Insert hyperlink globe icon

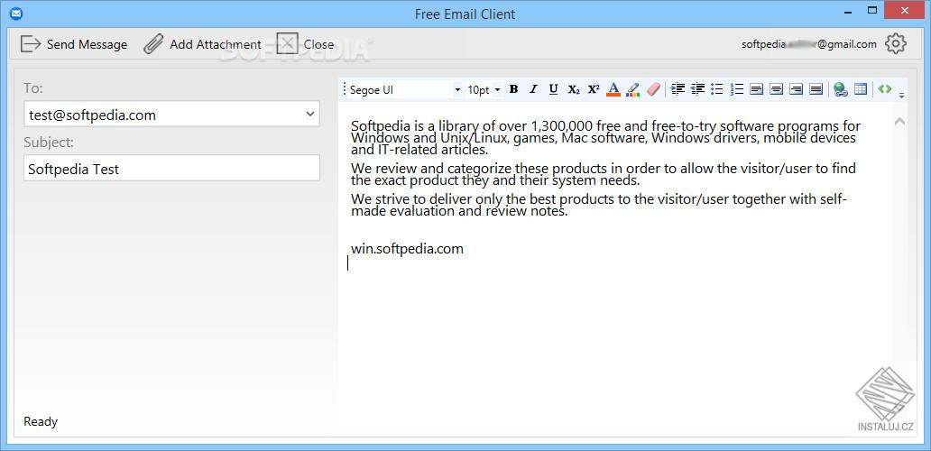[840, 89]
